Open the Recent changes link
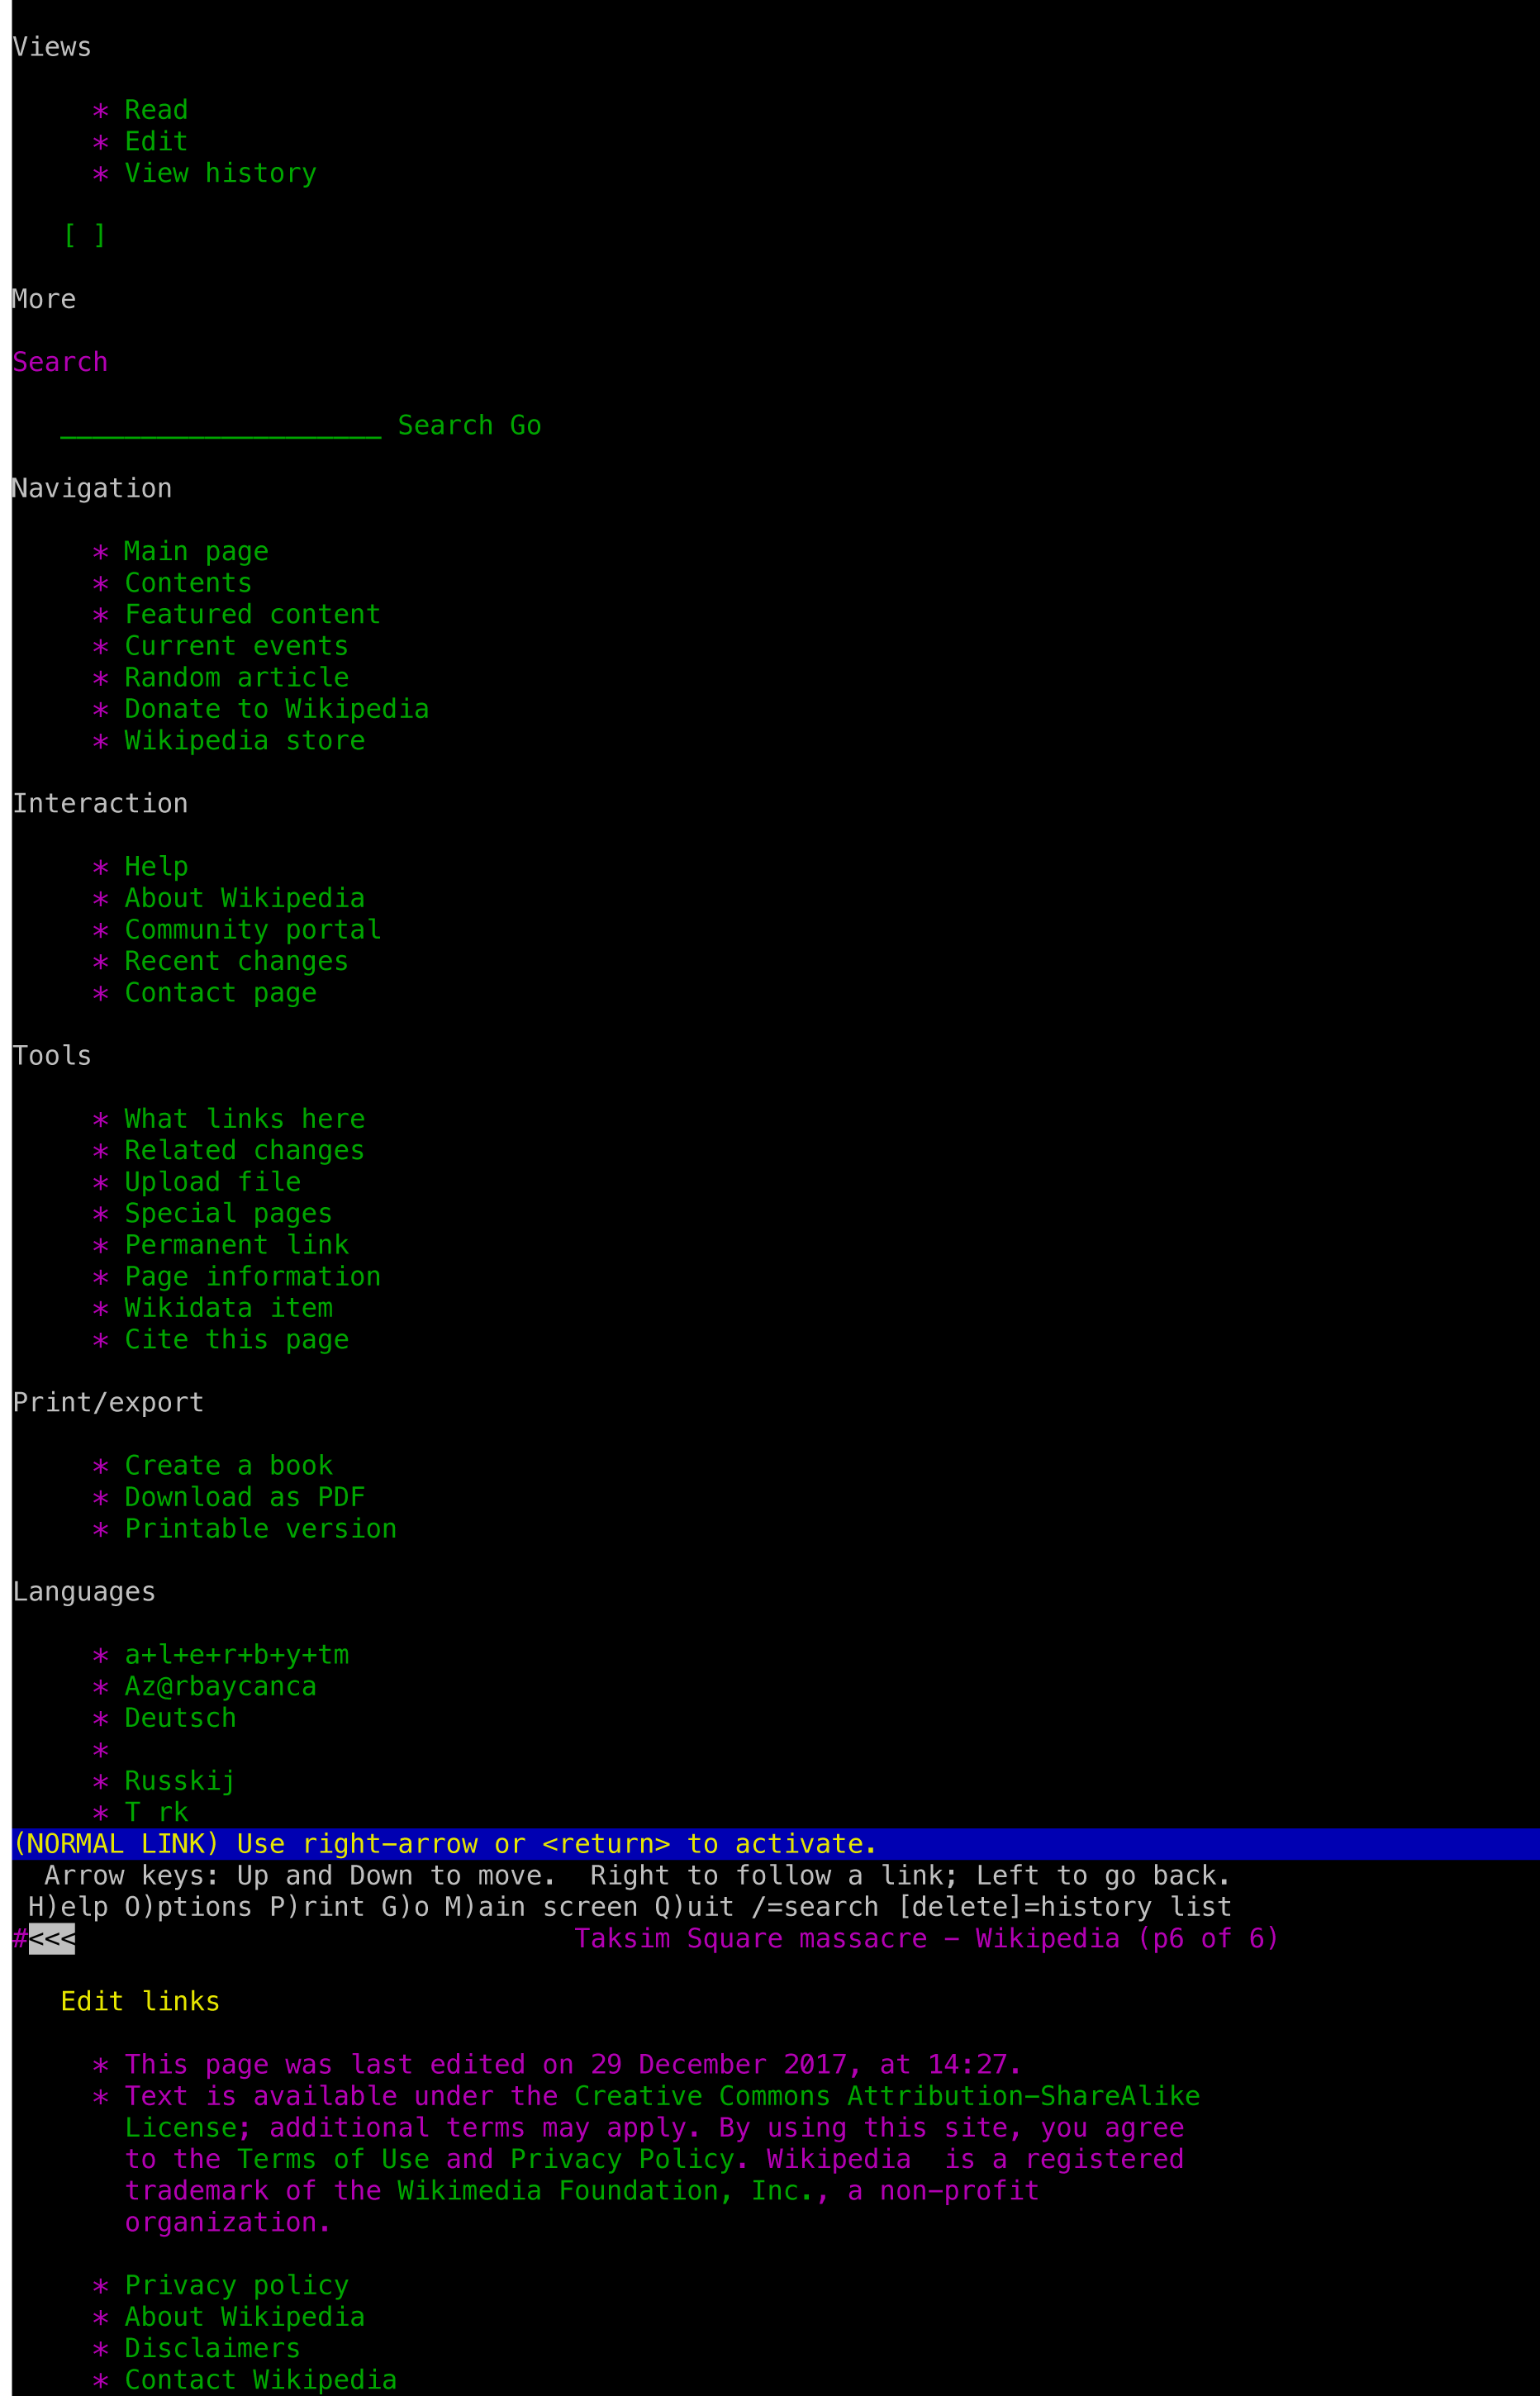The width and height of the screenshot is (1540, 2396). 236,961
